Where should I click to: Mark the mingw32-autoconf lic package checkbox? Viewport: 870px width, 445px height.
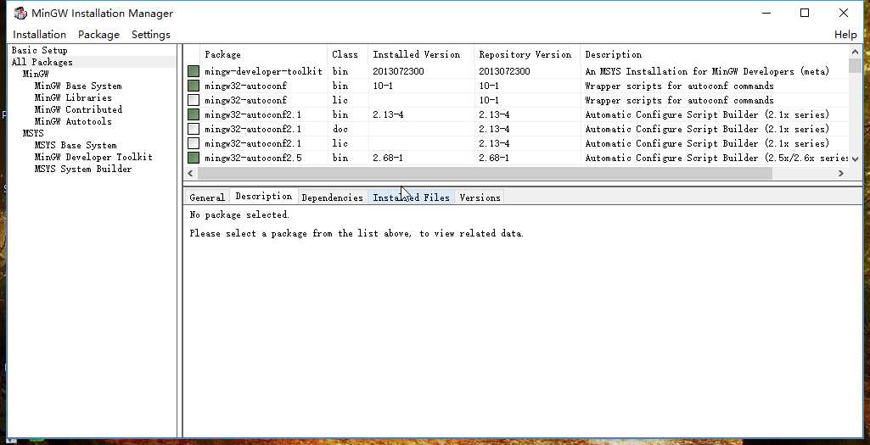click(193, 100)
